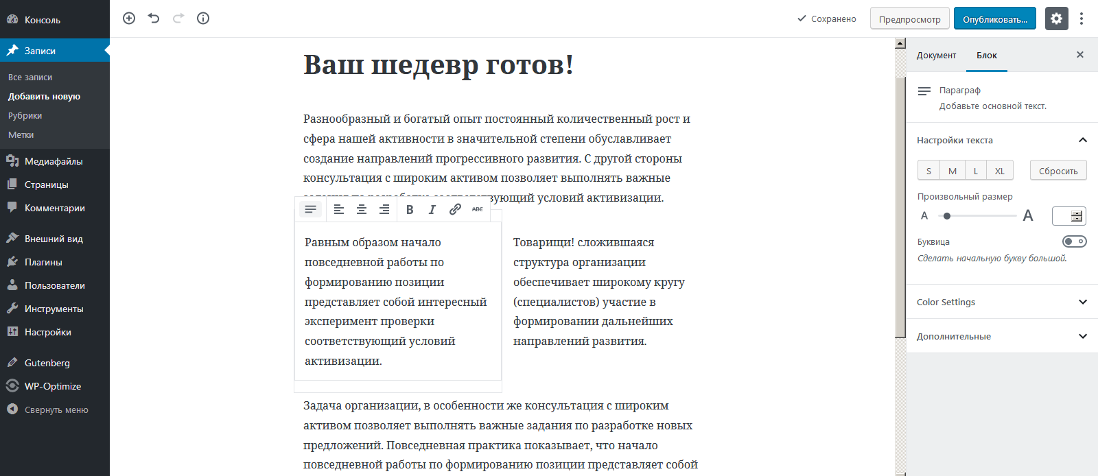
Task: Open Пользователи menu
Action: pos(55,285)
